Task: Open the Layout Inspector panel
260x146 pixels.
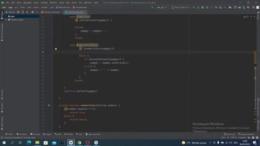Action: pyautogui.click(x=247, y=134)
